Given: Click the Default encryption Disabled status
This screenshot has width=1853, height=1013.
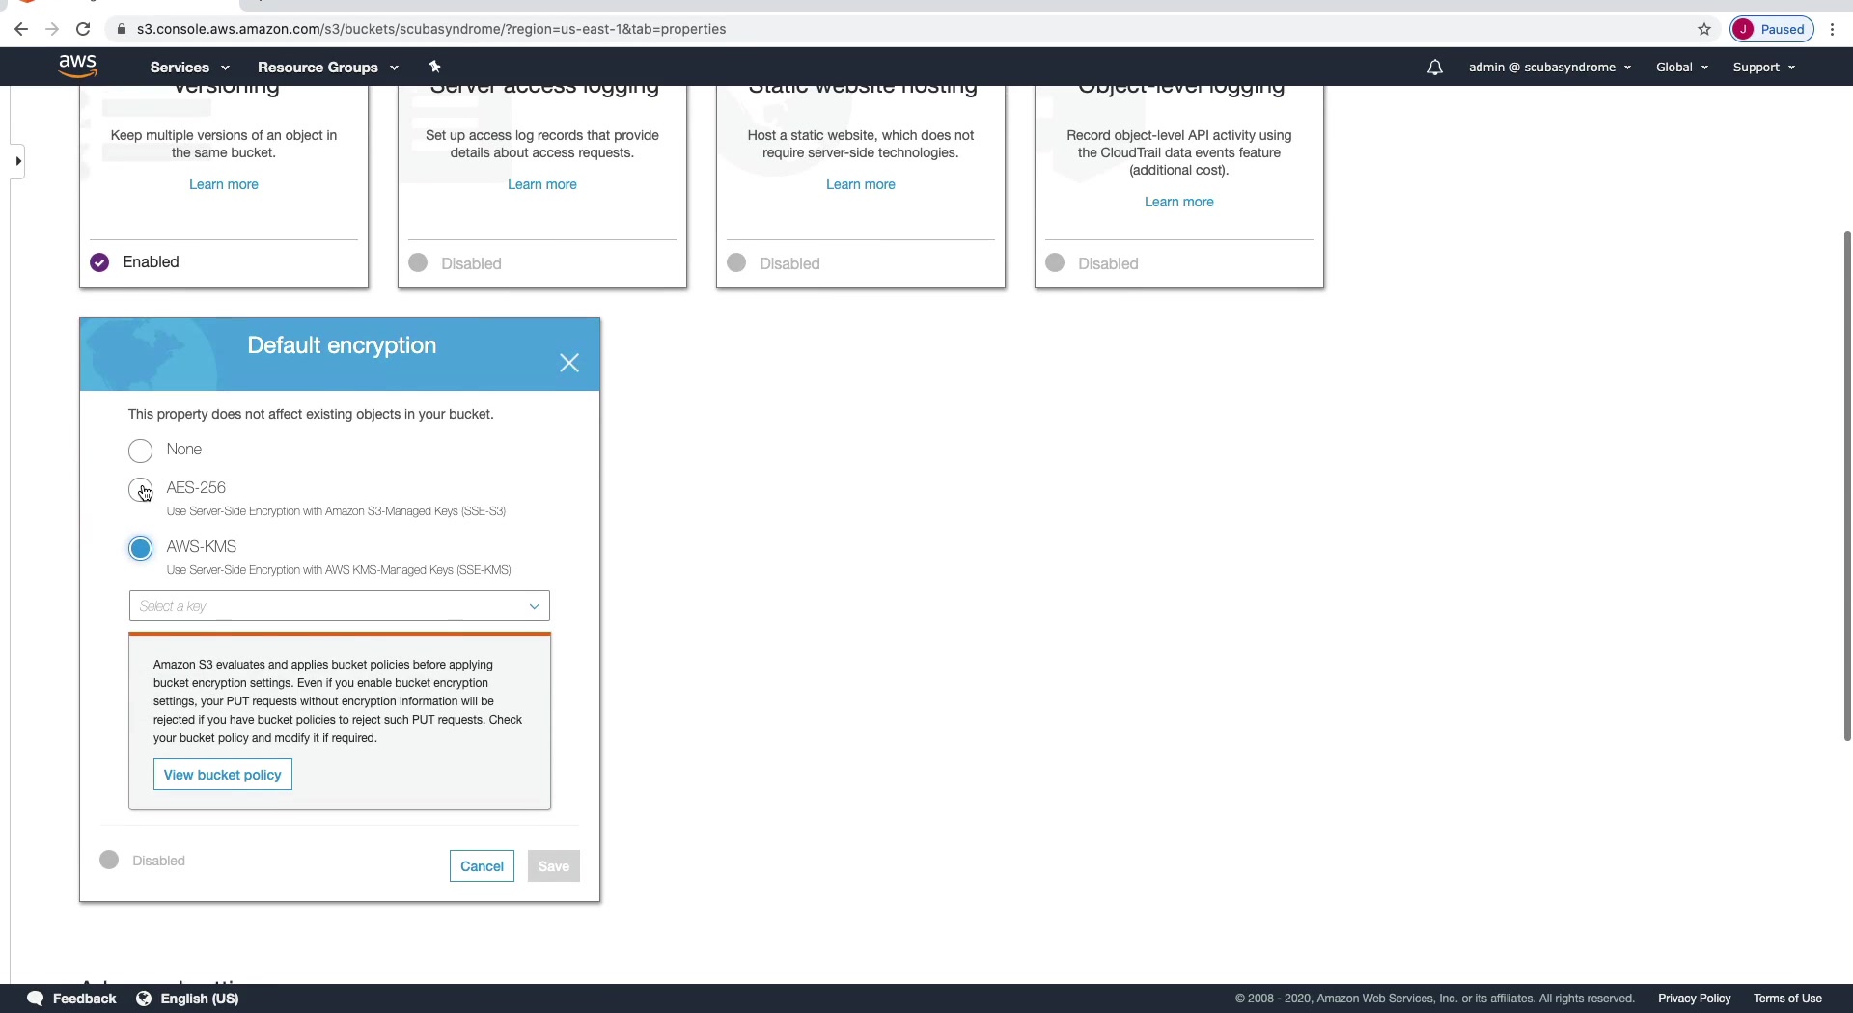Looking at the screenshot, I should click(x=143, y=861).
